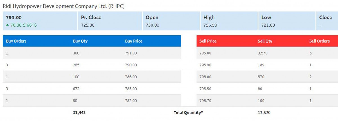Click the Sell Qty column header
Screen dimensions: 338x121
(265, 41)
